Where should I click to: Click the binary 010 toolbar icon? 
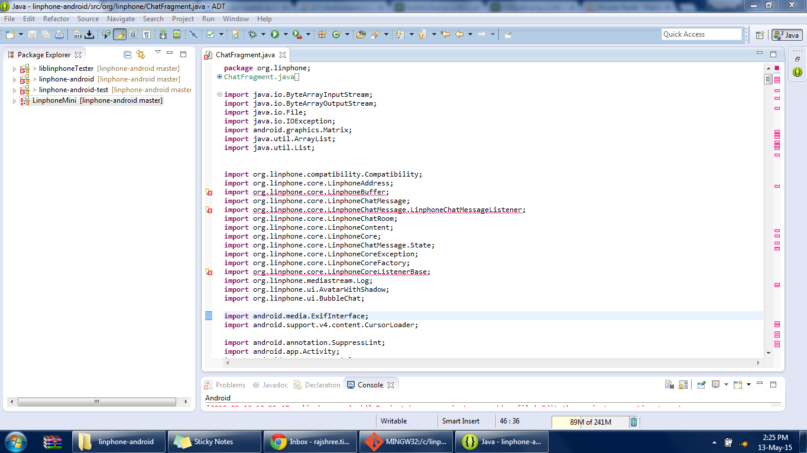(77, 34)
